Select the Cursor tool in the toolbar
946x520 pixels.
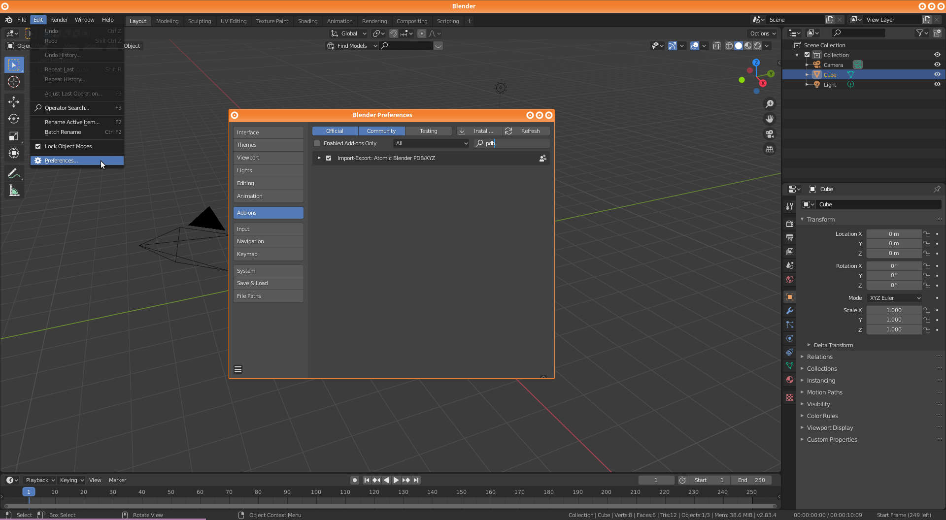pyautogui.click(x=14, y=82)
